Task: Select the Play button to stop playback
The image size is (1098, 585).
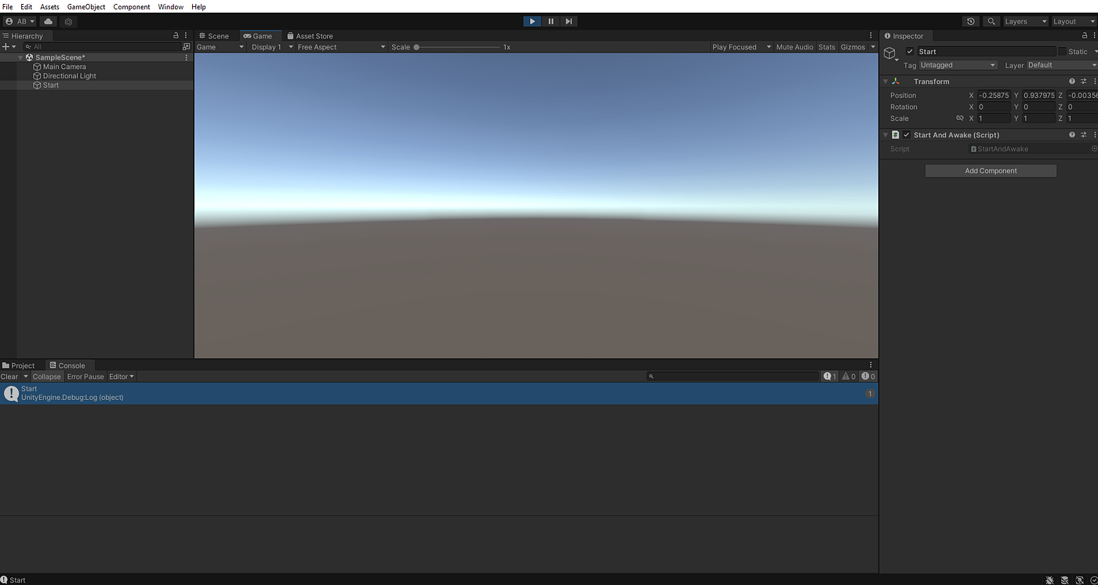Action: (532, 21)
